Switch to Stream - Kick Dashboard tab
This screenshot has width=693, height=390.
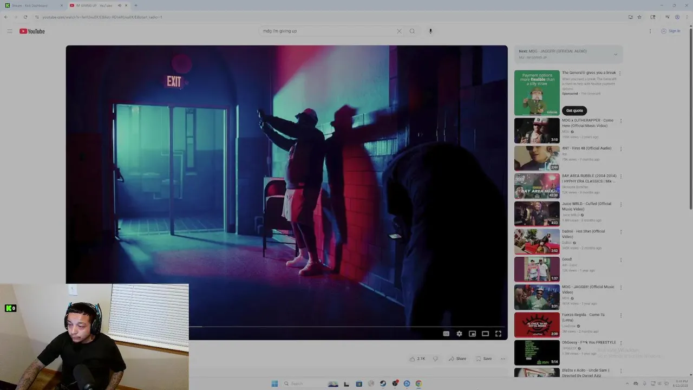[32, 5]
